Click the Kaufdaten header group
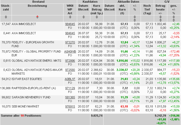 [90, 2]
